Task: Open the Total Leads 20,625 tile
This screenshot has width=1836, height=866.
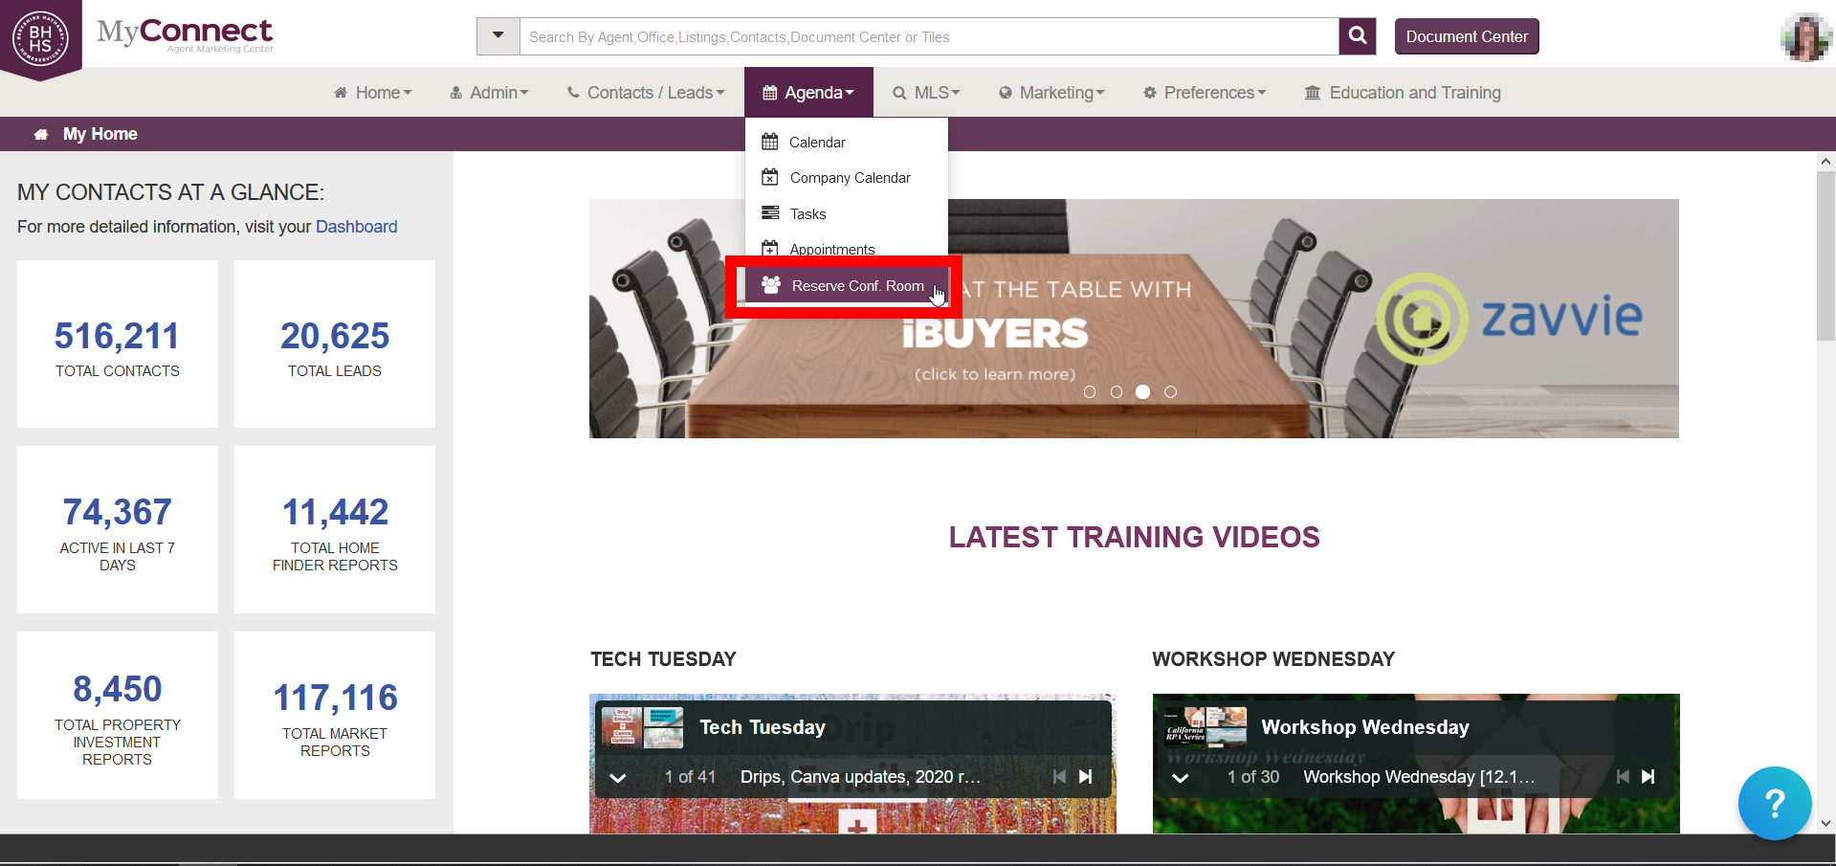Action: (335, 344)
